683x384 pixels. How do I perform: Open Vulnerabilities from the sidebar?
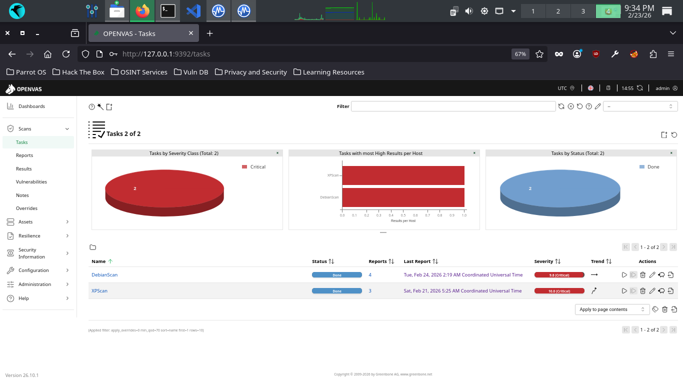click(31, 182)
